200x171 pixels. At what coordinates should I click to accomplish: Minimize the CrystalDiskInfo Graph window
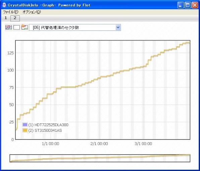(180, 5)
